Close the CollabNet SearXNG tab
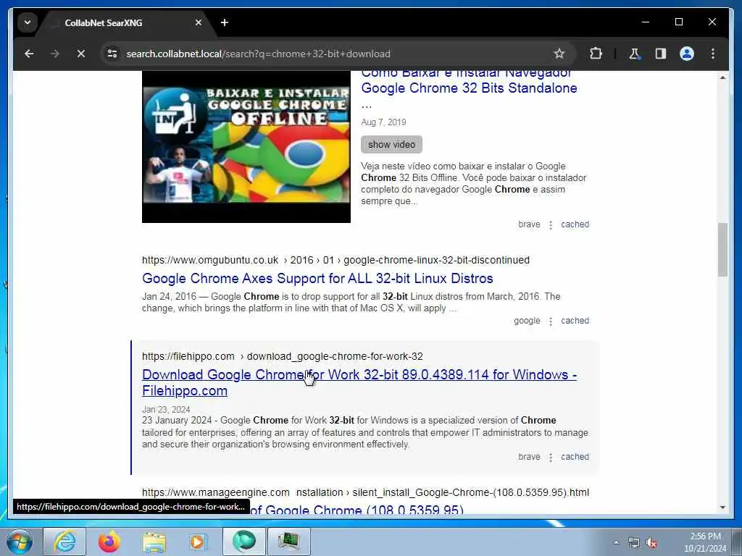This screenshot has height=556, width=742. [x=199, y=22]
